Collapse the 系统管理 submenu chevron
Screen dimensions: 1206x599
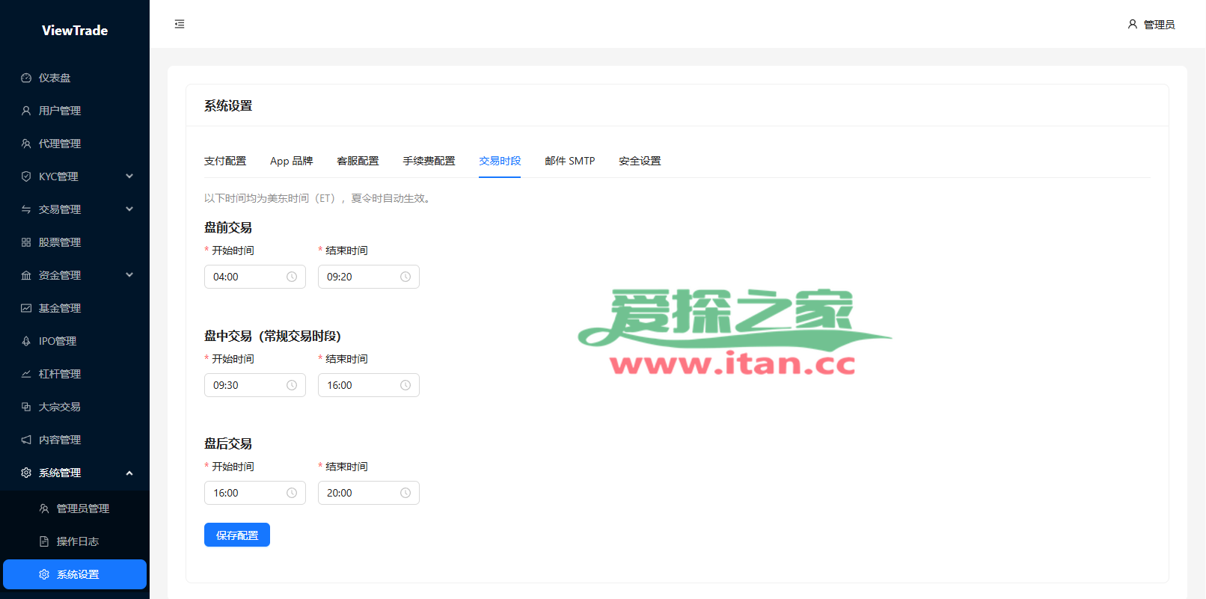tap(129, 473)
